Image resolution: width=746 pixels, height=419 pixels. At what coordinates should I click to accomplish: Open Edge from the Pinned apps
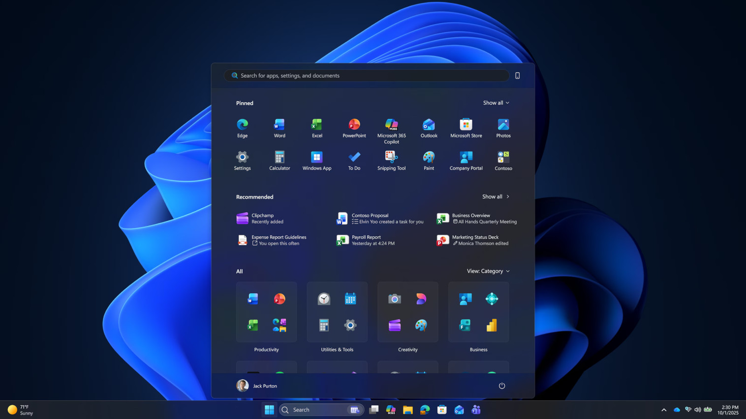(242, 128)
